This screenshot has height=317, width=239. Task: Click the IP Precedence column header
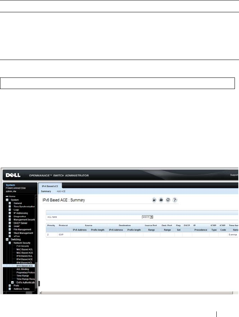(200, 228)
